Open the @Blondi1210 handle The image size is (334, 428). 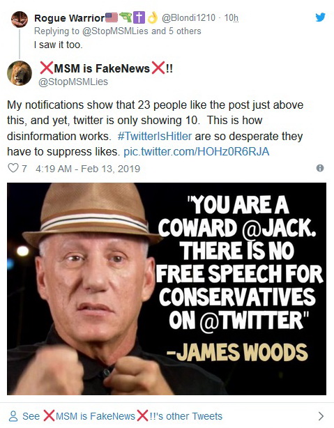188,18
